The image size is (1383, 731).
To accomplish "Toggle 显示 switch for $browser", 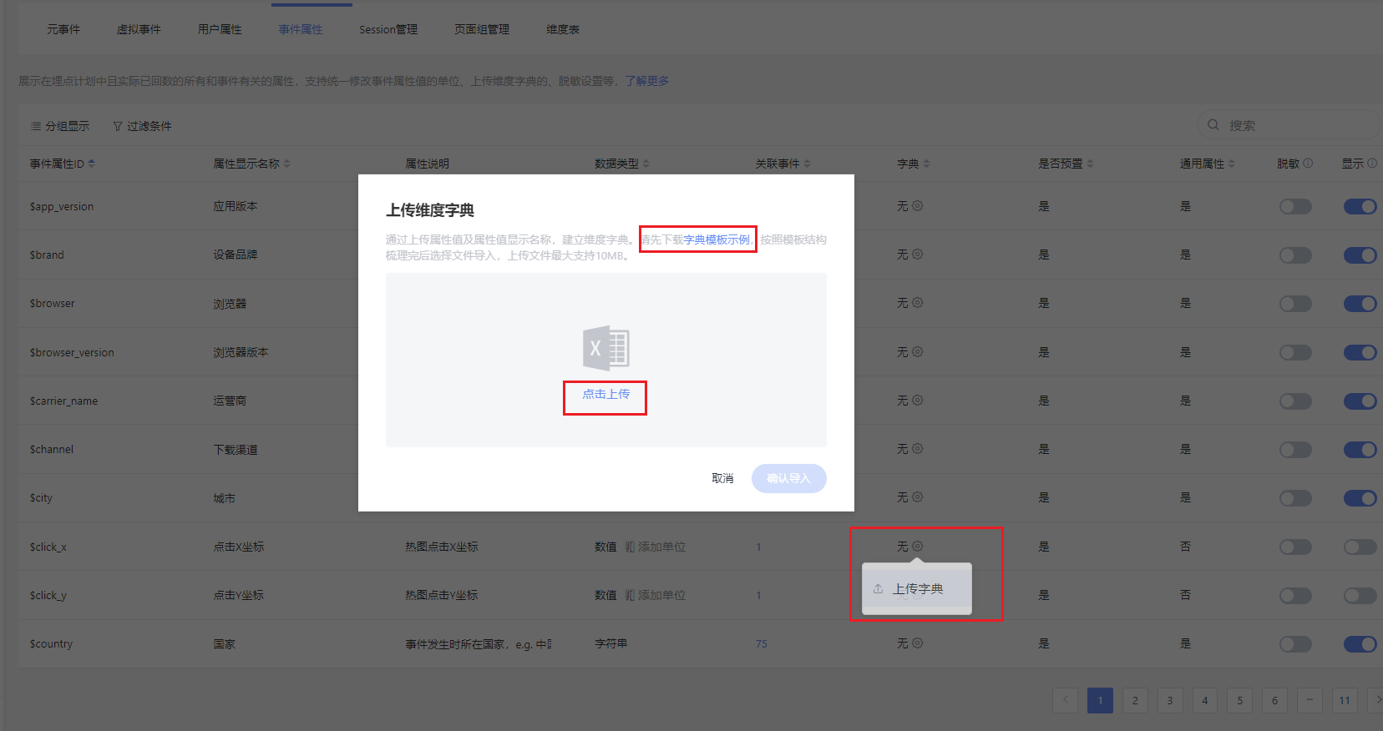I will click(x=1360, y=304).
